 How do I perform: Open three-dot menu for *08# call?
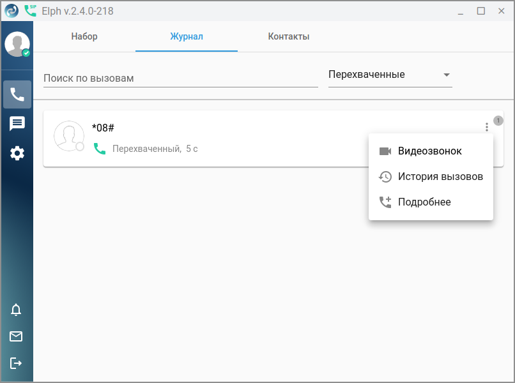pyautogui.click(x=487, y=127)
